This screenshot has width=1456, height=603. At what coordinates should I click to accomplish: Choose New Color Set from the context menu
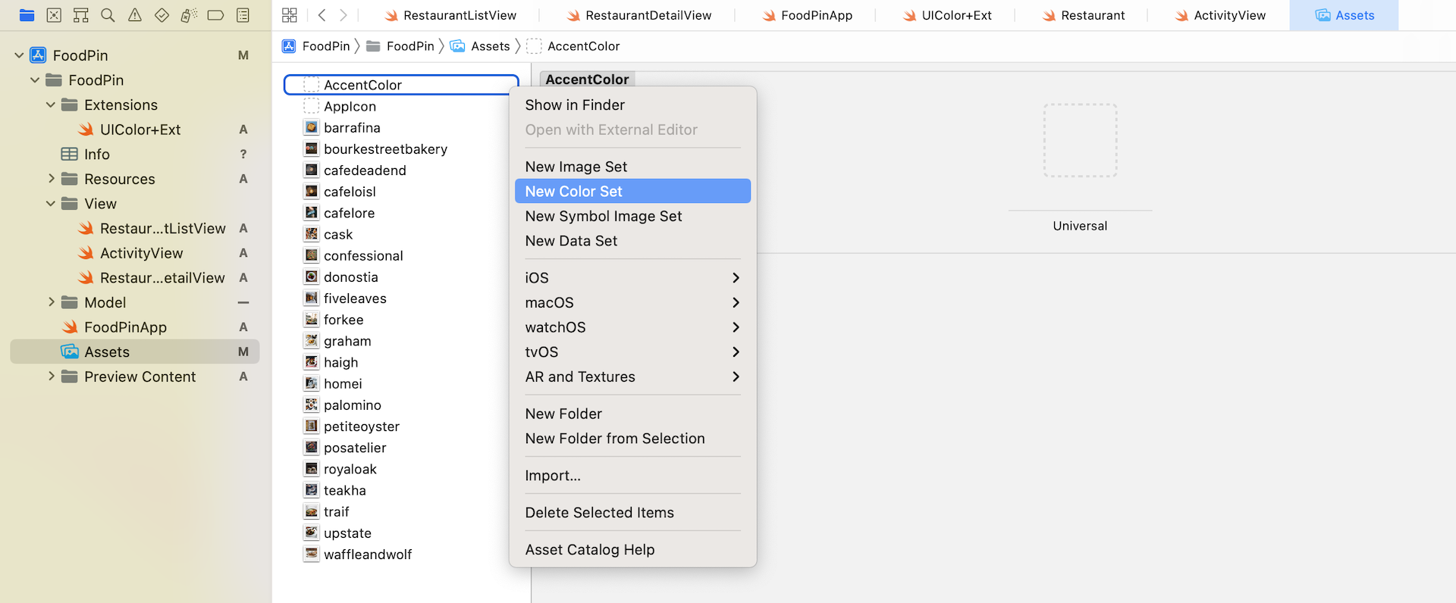[x=632, y=192]
